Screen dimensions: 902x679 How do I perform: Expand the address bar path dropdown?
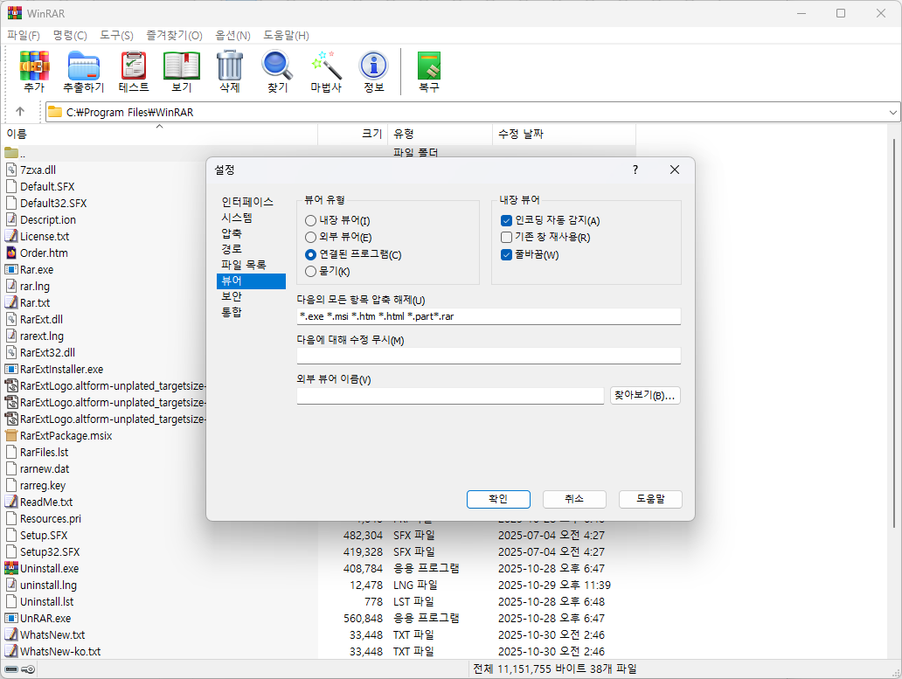(x=892, y=112)
